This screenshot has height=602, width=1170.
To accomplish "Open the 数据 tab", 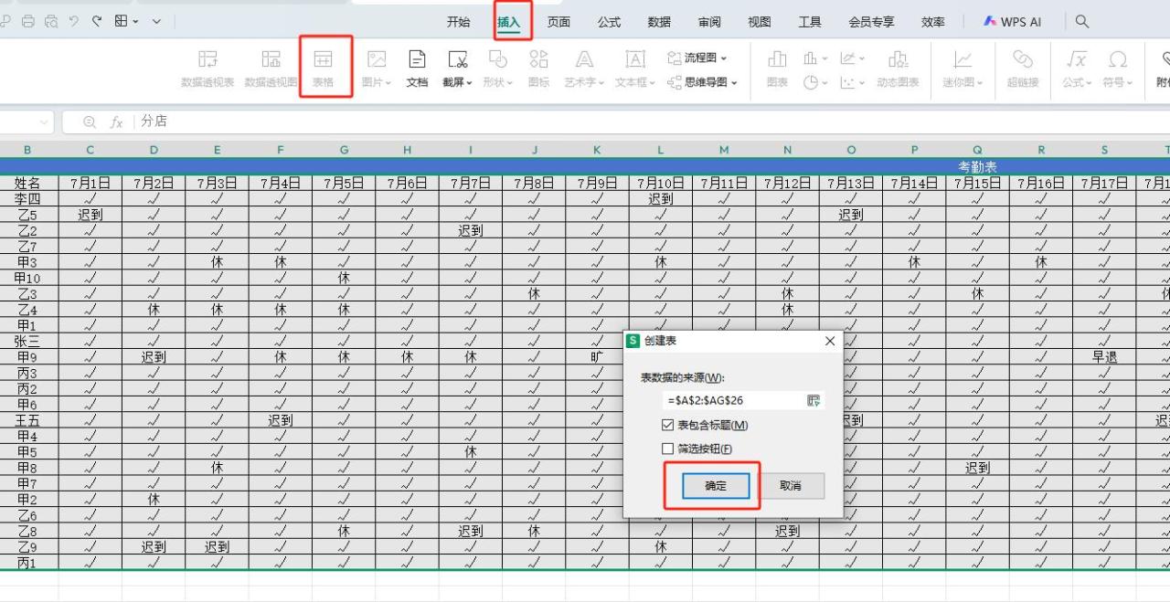I will 658,22.
